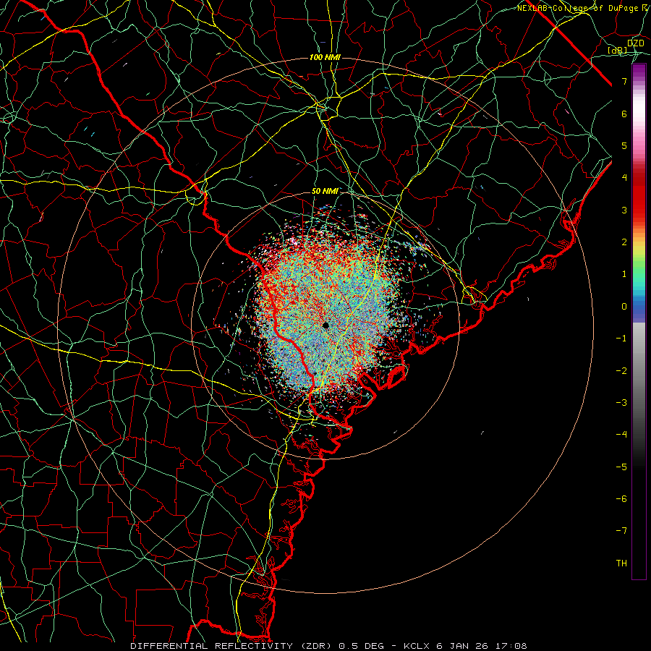Click the "KCLX" station identifier in the caption
Viewport: 651px width, 651px height.
pyautogui.click(x=417, y=646)
